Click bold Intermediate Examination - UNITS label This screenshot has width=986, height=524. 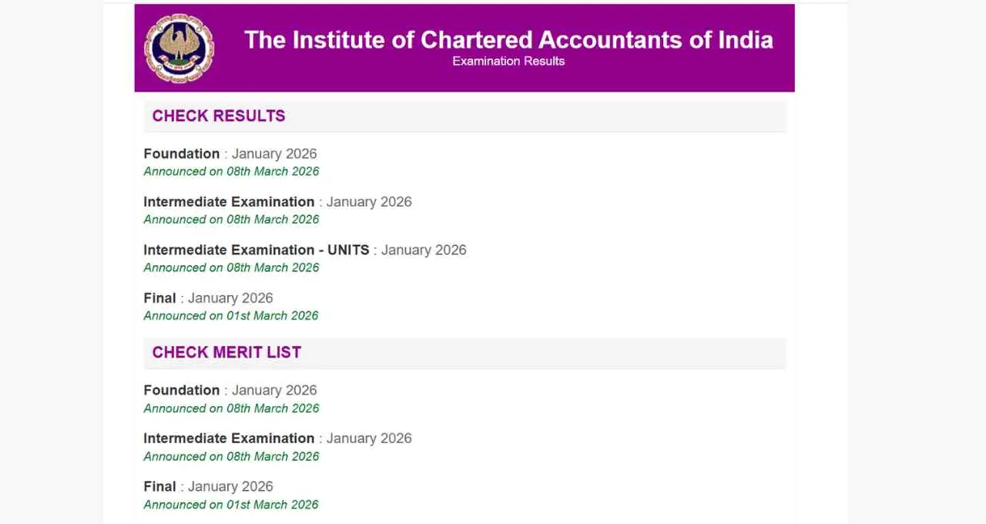257,250
